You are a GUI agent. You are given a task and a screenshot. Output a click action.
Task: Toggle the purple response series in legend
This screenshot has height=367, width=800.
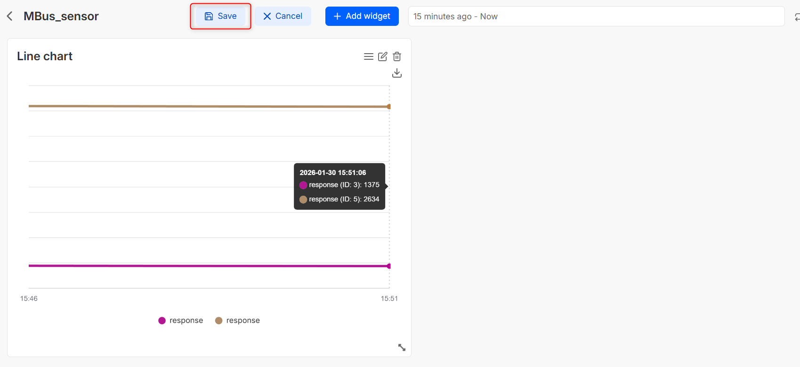[181, 320]
